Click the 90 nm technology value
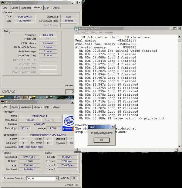 coord(25,128)
